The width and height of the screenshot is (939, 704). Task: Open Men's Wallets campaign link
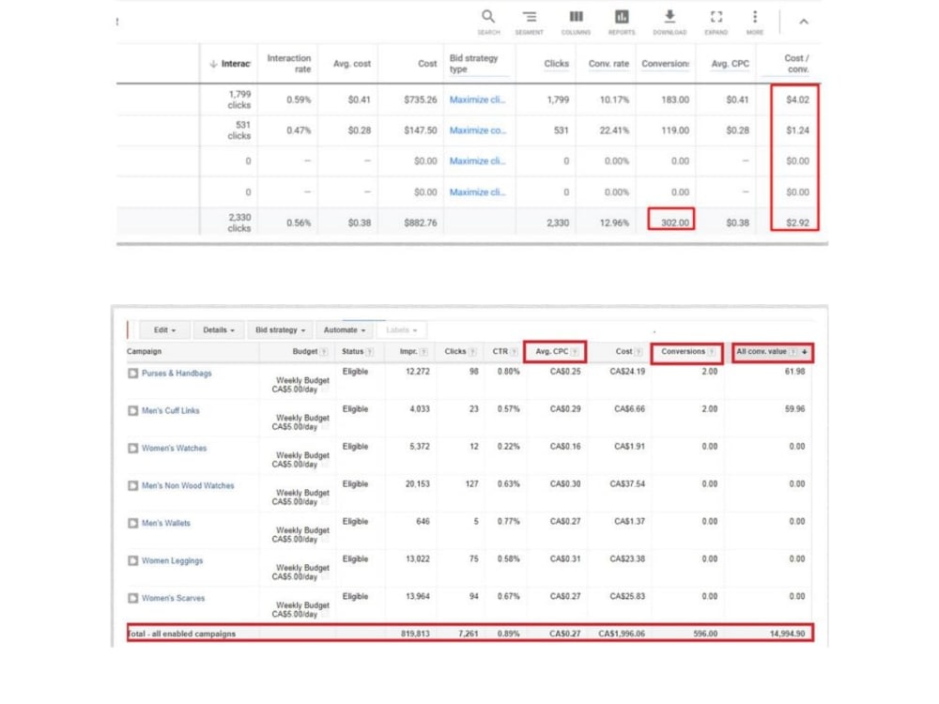pos(166,523)
